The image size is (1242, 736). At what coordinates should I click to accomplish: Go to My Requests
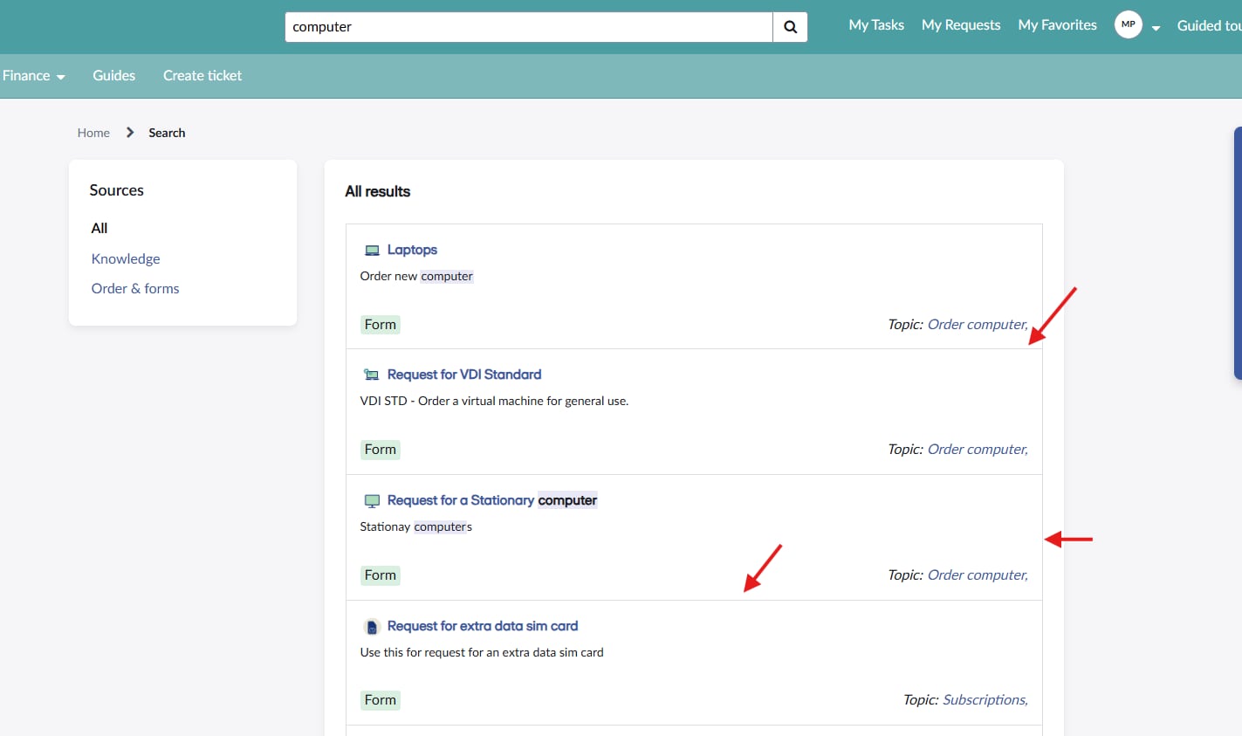click(960, 25)
